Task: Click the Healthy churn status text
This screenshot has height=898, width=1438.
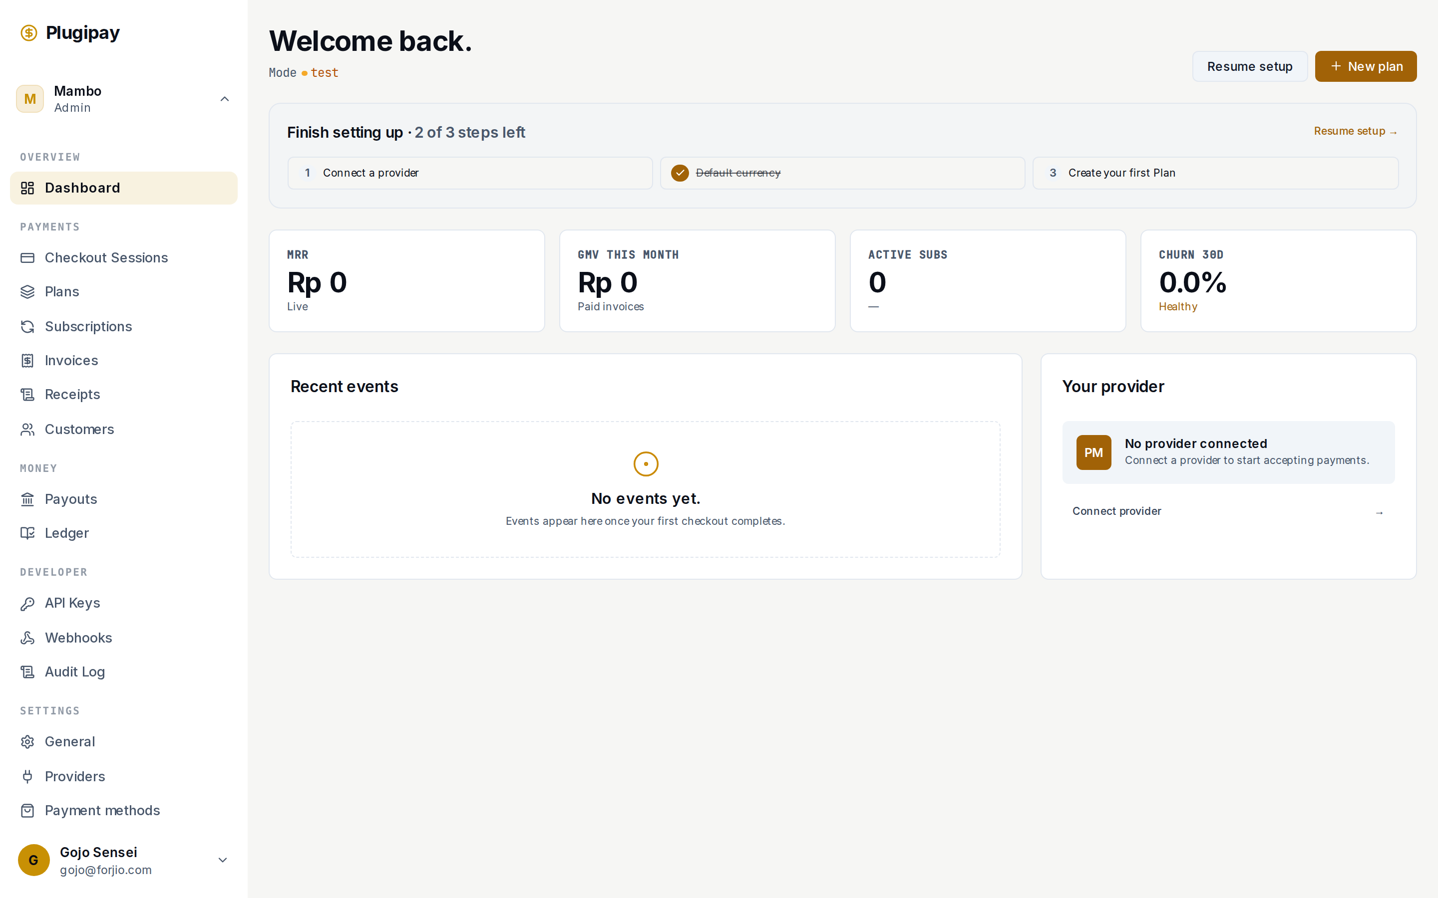Action: 1178,306
